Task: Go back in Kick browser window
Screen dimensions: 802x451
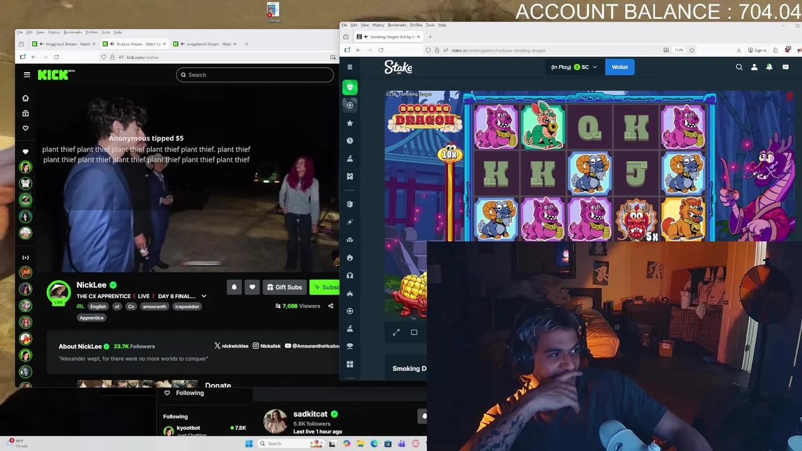Action: 34,57
